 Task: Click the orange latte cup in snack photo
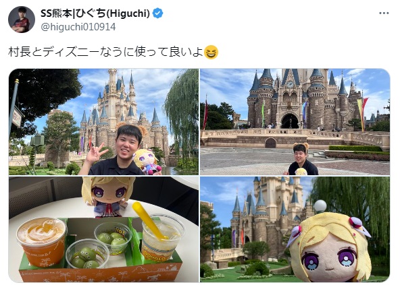point(42,241)
